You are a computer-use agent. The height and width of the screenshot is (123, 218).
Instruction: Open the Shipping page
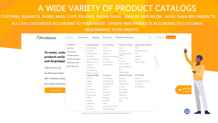click(95, 38)
